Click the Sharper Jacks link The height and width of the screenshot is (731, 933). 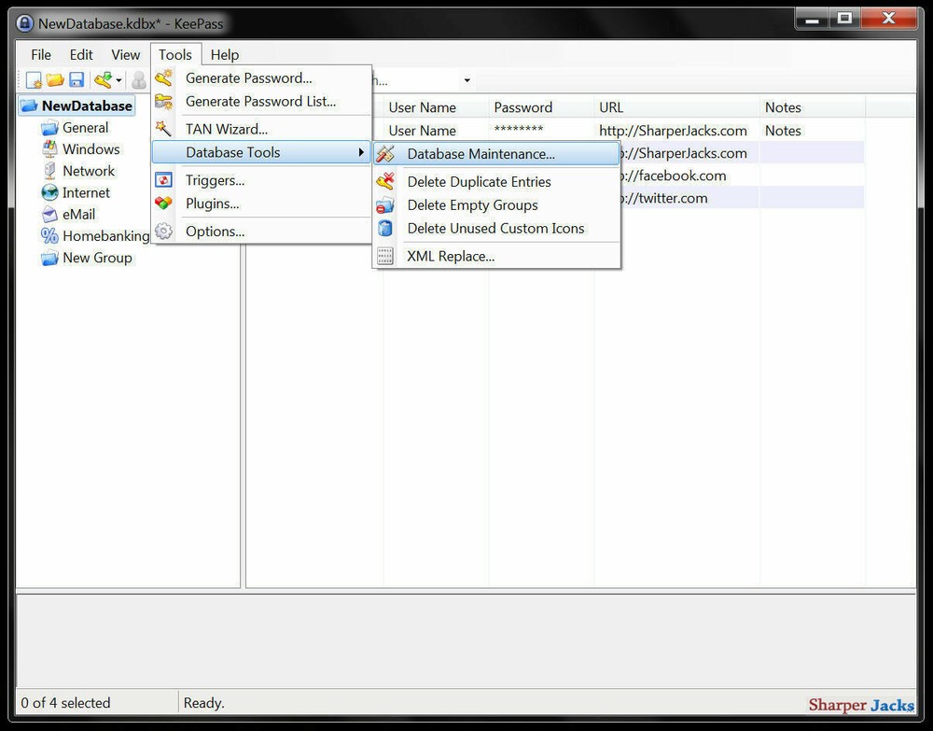click(860, 705)
